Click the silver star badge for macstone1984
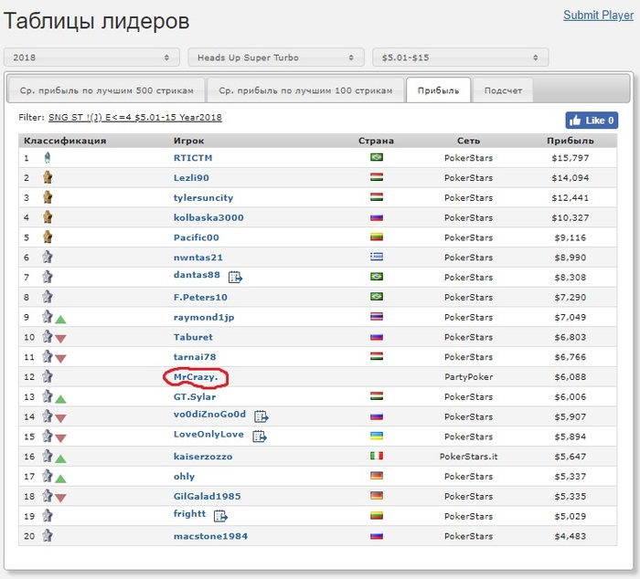This screenshot has width=640, height=579. pyautogui.click(x=48, y=535)
